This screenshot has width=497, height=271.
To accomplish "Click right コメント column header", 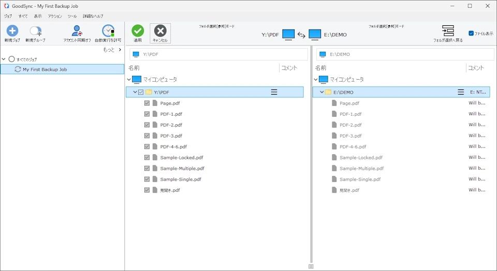I will 476,68.
